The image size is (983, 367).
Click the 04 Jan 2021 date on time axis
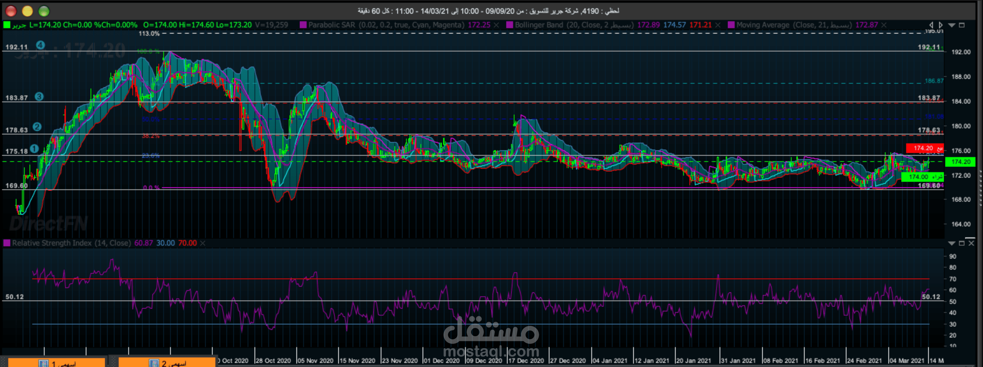tap(610, 360)
